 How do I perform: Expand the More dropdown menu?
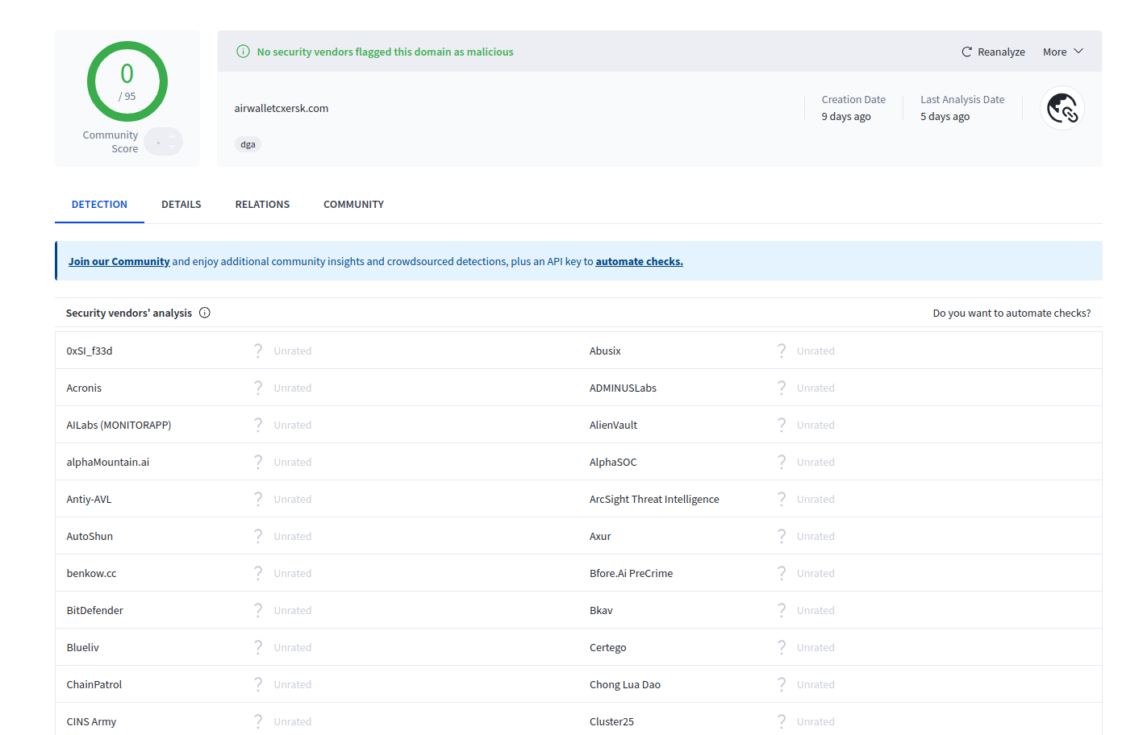pyautogui.click(x=1062, y=52)
